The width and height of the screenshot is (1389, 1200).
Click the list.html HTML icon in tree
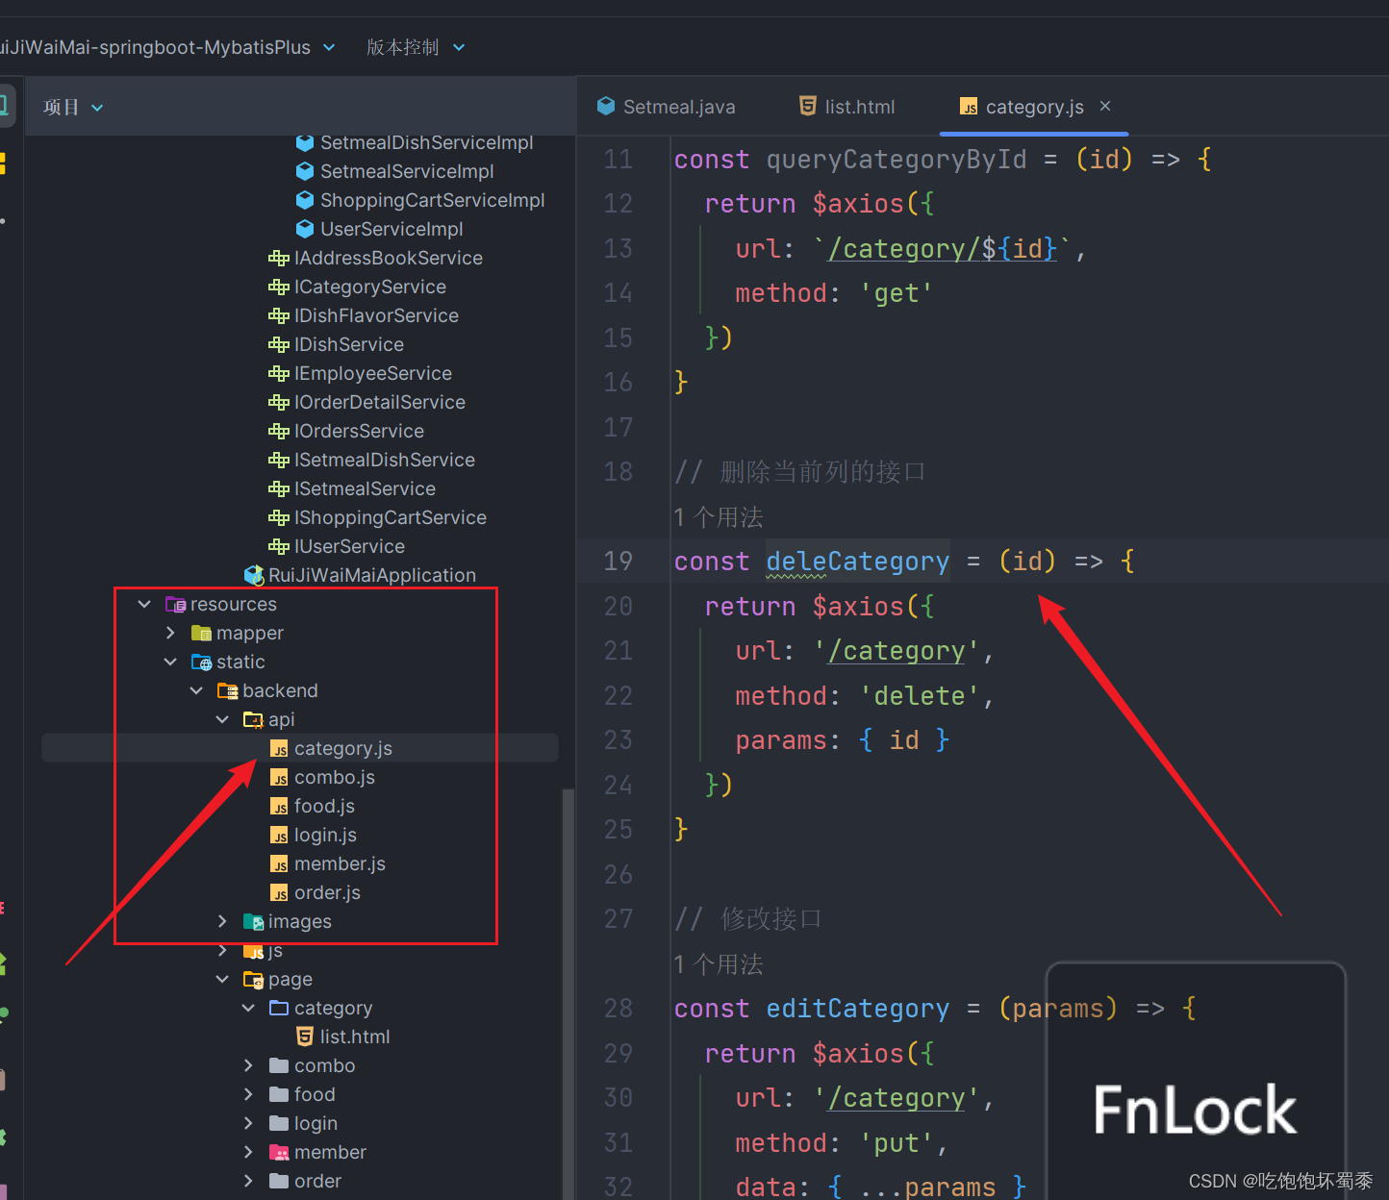point(305,1037)
